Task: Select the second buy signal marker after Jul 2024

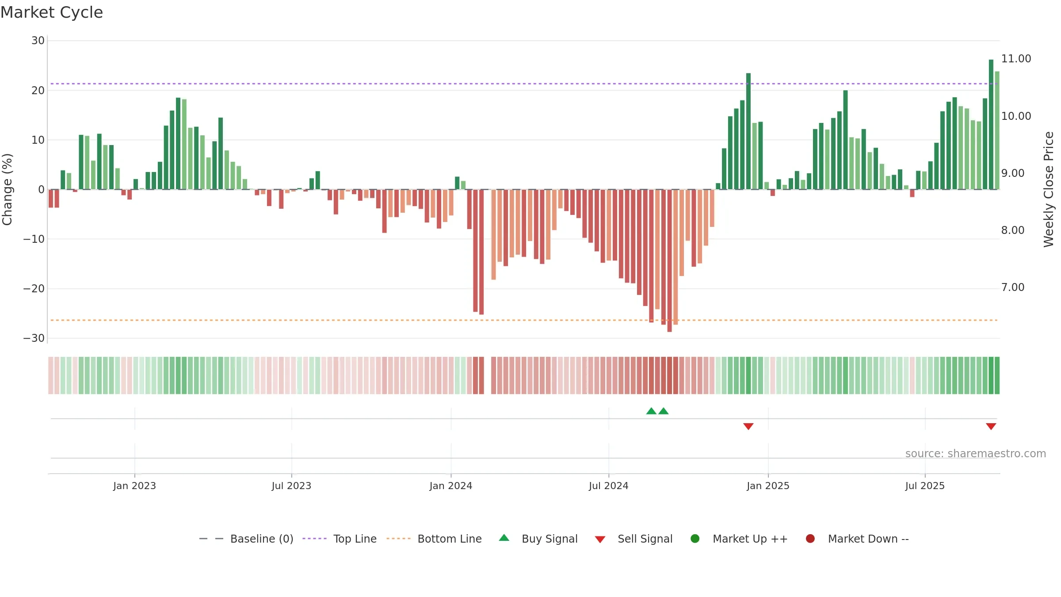Action: coord(664,411)
